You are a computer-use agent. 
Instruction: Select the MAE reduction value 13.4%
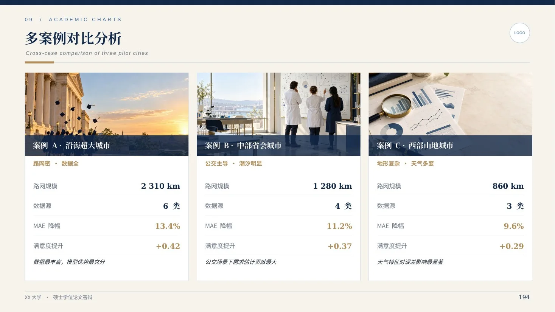168,226
